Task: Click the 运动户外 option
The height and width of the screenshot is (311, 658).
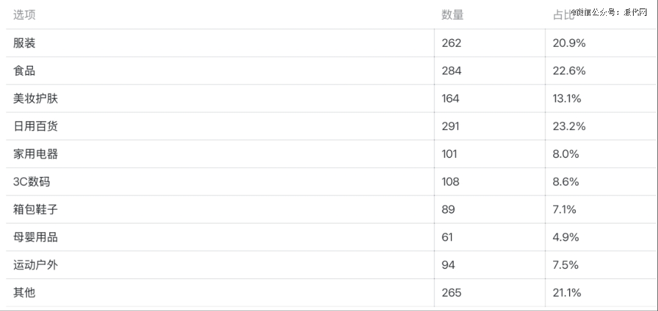Action: coord(35,265)
